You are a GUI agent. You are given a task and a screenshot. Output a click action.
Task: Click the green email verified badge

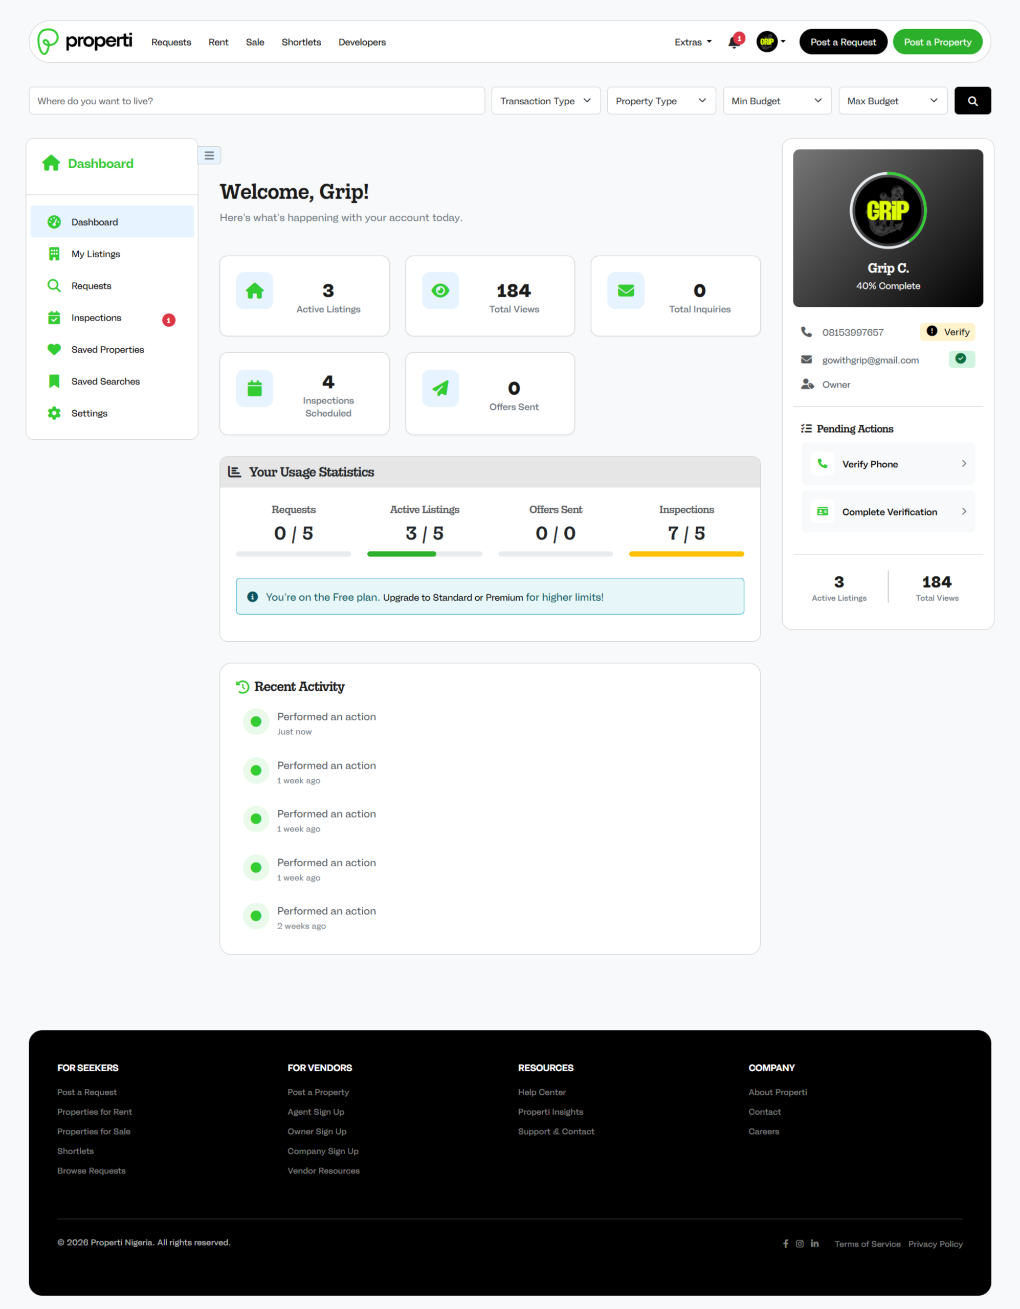[961, 359]
